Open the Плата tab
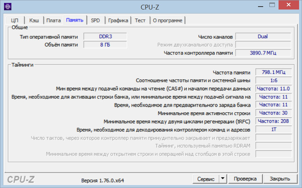The height and width of the screenshot is (188, 302). (54, 20)
